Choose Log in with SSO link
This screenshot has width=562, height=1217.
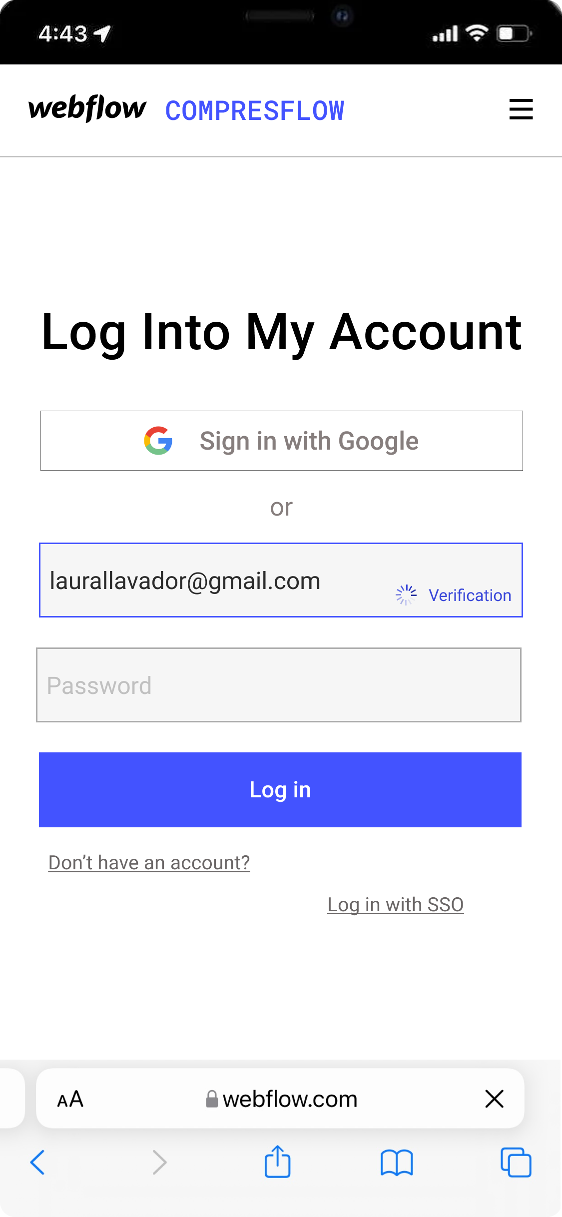tap(396, 905)
